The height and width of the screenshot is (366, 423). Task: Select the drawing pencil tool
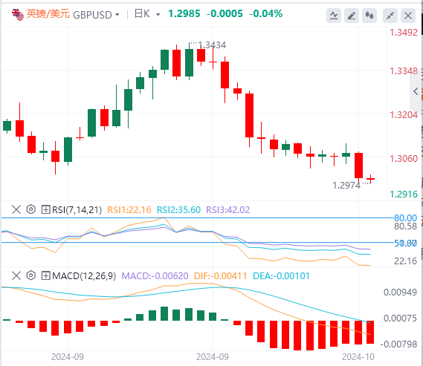tap(351, 16)
